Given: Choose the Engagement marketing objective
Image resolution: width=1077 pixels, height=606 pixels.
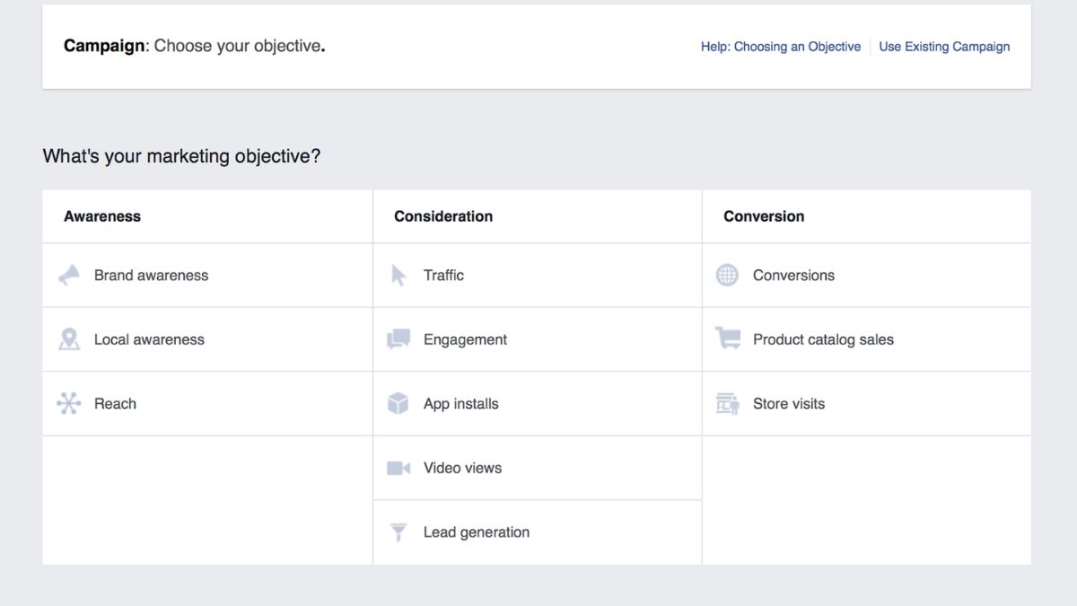Looking at the screenshot, I should pos(465,339).
